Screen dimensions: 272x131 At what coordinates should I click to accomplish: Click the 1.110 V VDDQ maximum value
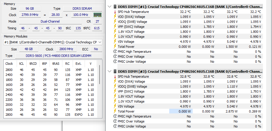232,86
